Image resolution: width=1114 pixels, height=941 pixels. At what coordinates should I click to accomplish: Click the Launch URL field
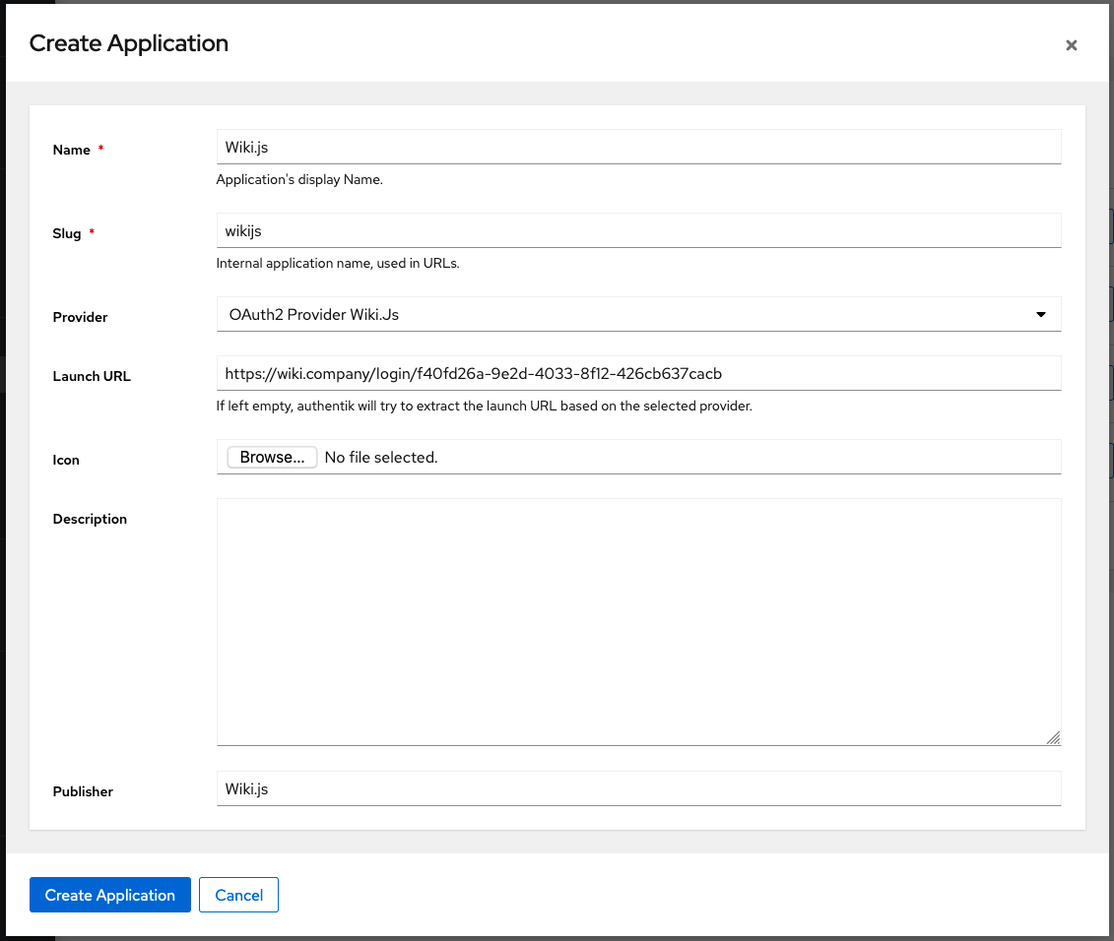[638, 373]
